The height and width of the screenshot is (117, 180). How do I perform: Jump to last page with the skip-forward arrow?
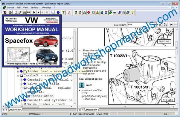(47, 12)
